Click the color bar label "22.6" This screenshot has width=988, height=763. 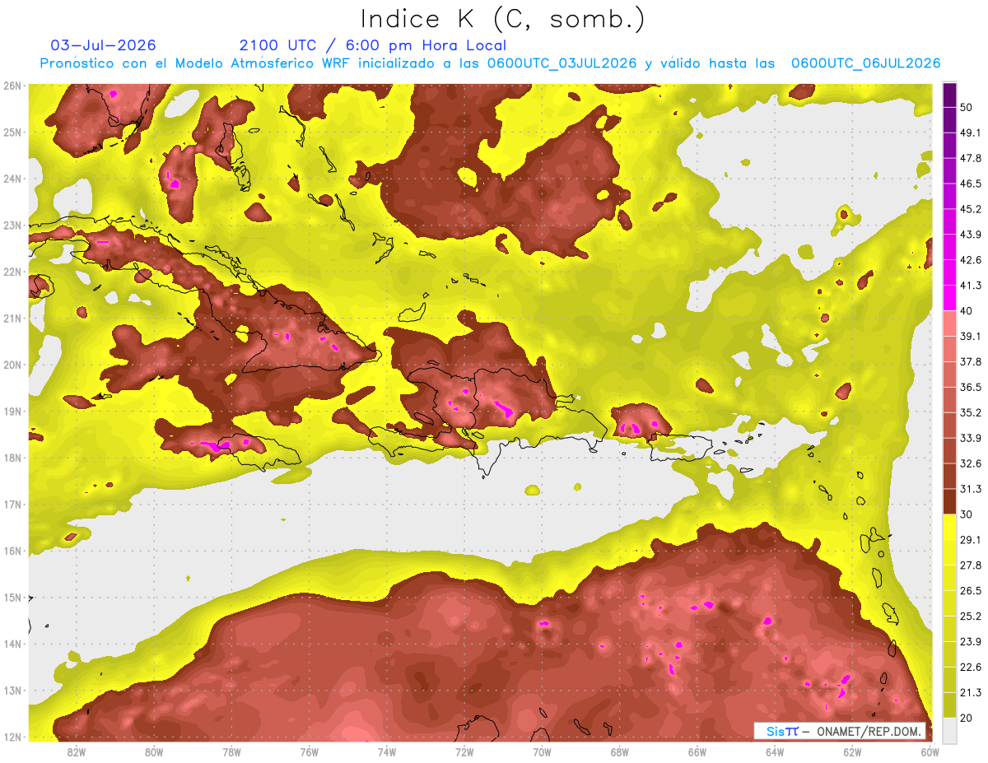point(971,667)
